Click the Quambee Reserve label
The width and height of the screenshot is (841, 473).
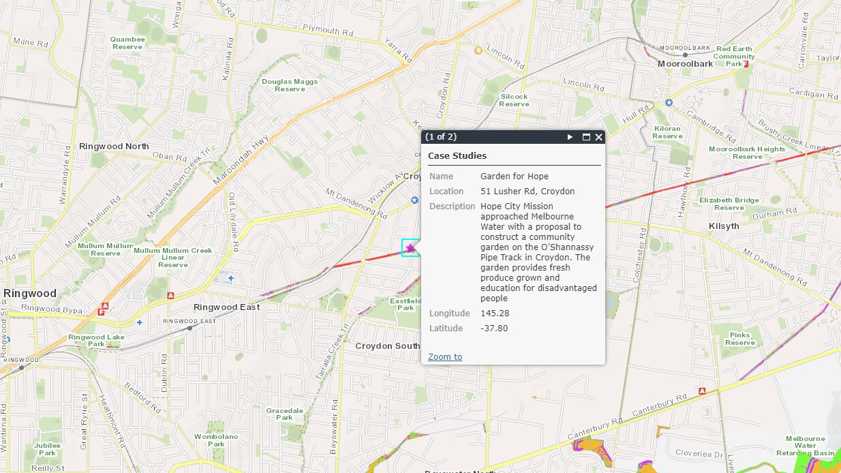[127, 43]
